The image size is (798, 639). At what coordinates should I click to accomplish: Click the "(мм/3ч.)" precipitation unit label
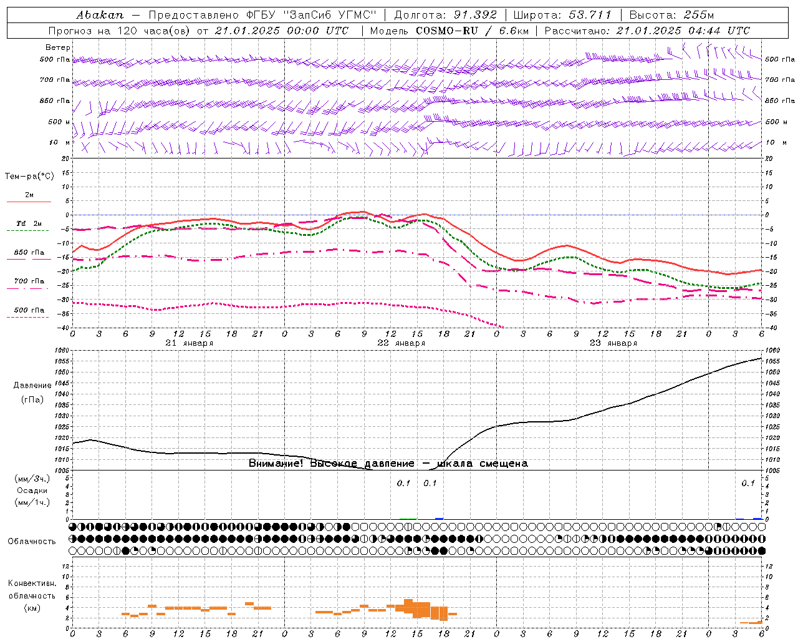pos(32,479)
